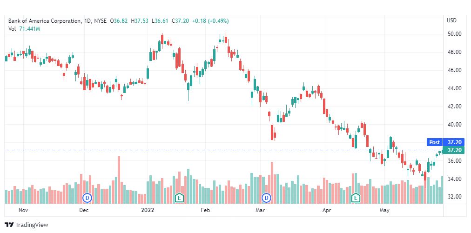
Task: Click the Apr label on time axis
Action: click(x=327, y=210)
